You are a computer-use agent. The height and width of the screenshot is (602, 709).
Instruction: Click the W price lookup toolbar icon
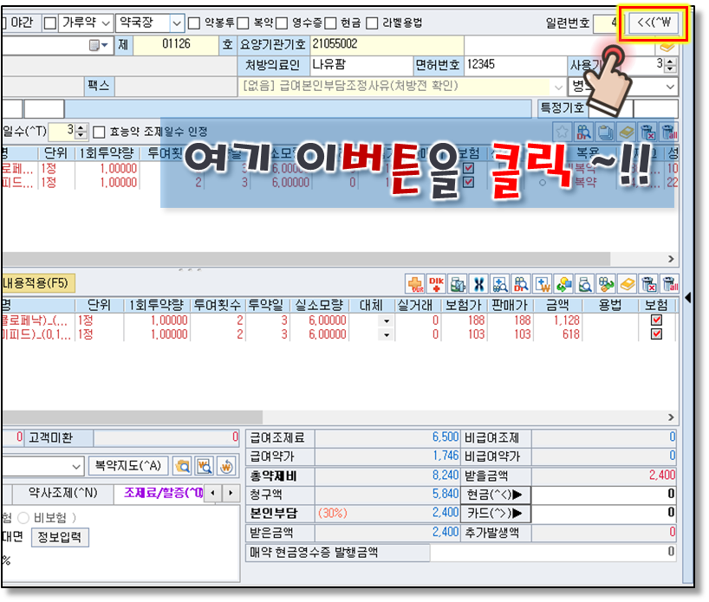click(x=543, y=283)
